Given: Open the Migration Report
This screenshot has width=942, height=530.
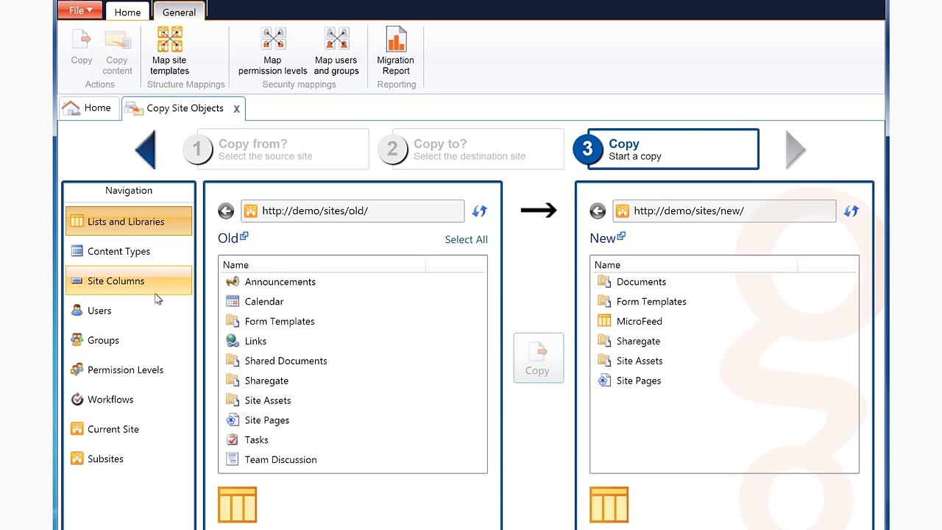Looking at the screenshot, I should tap(396, 52).
